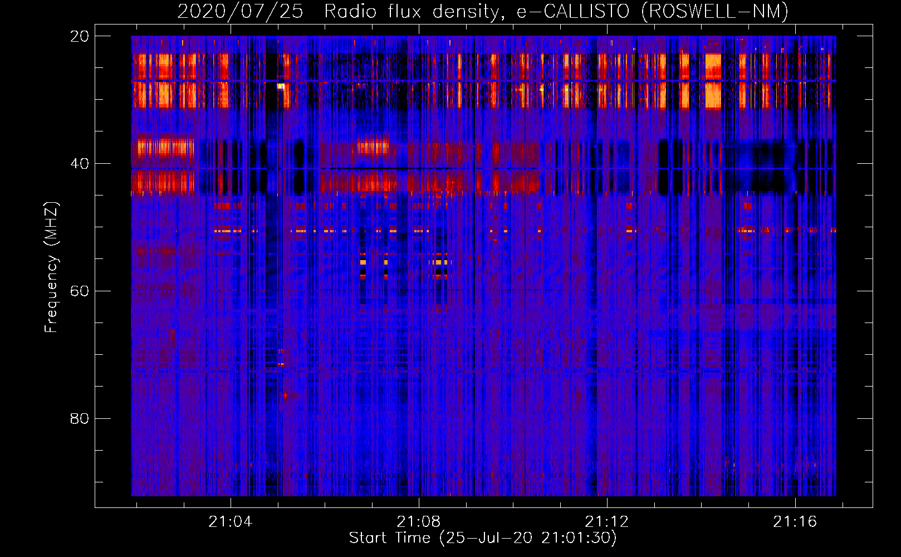Click the '60' frequency tick label

80,291
